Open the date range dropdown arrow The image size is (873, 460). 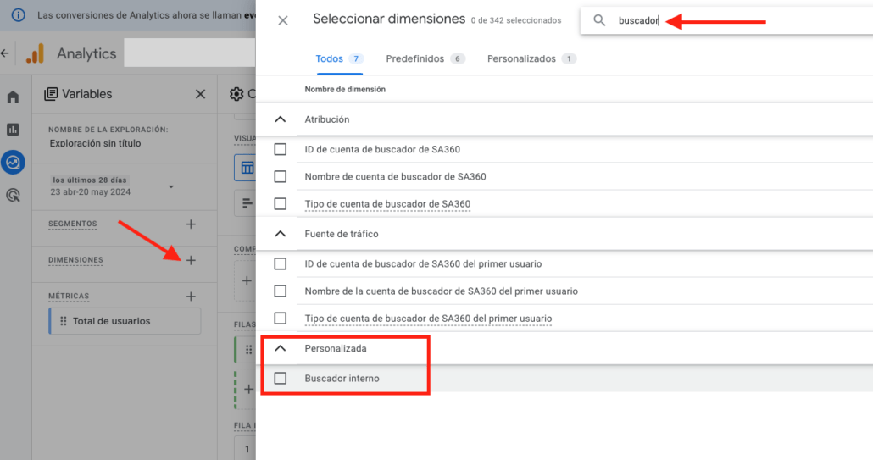click(x=171, y=187)
